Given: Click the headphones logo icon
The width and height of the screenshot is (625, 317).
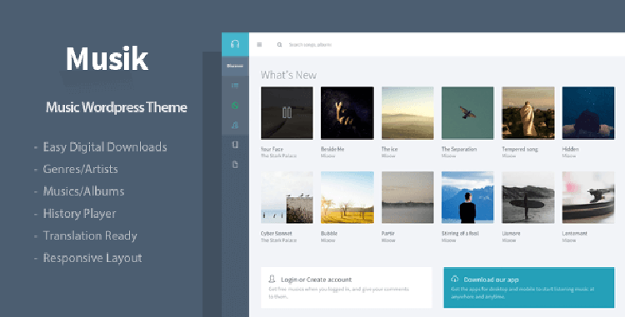Looking at the screenshot, I should tap(235, 44).
